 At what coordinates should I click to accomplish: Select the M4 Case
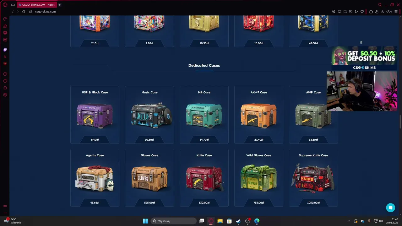tap(204, 115)
